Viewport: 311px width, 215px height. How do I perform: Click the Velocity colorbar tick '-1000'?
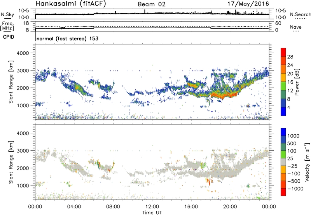point(295,189)
